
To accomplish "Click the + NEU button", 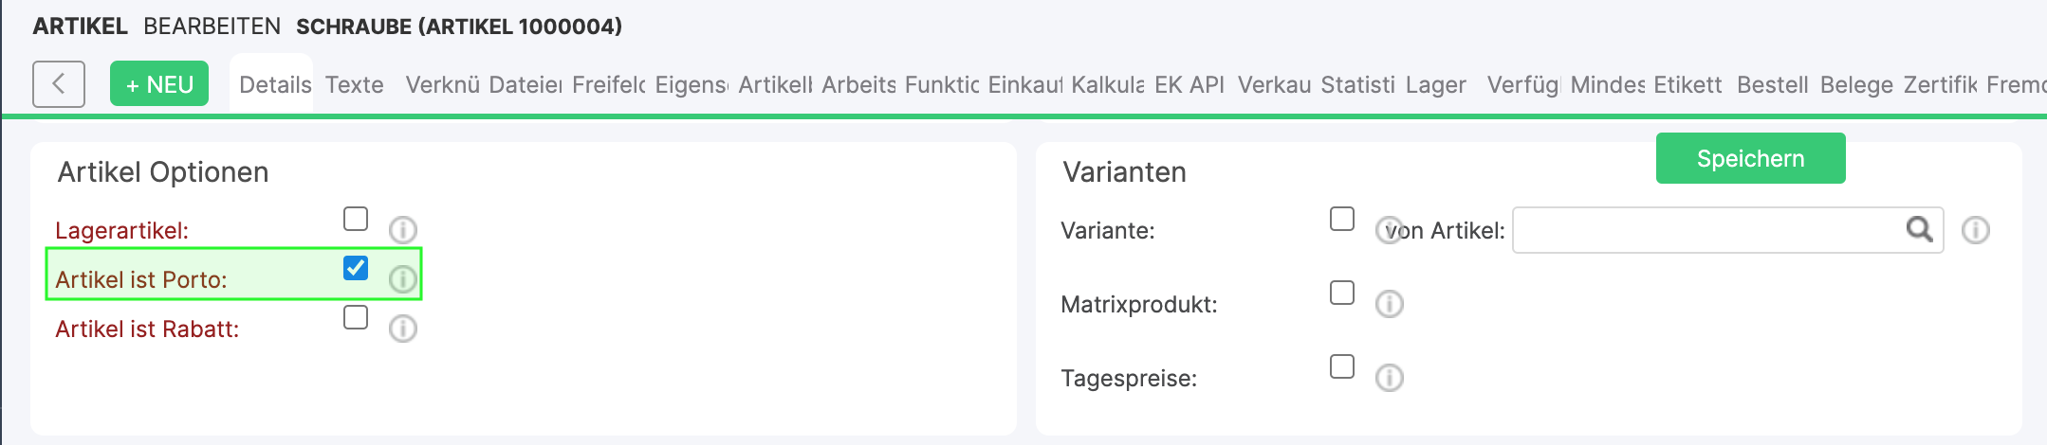I will 159,84.
